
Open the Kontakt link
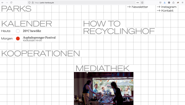point(167,11)
